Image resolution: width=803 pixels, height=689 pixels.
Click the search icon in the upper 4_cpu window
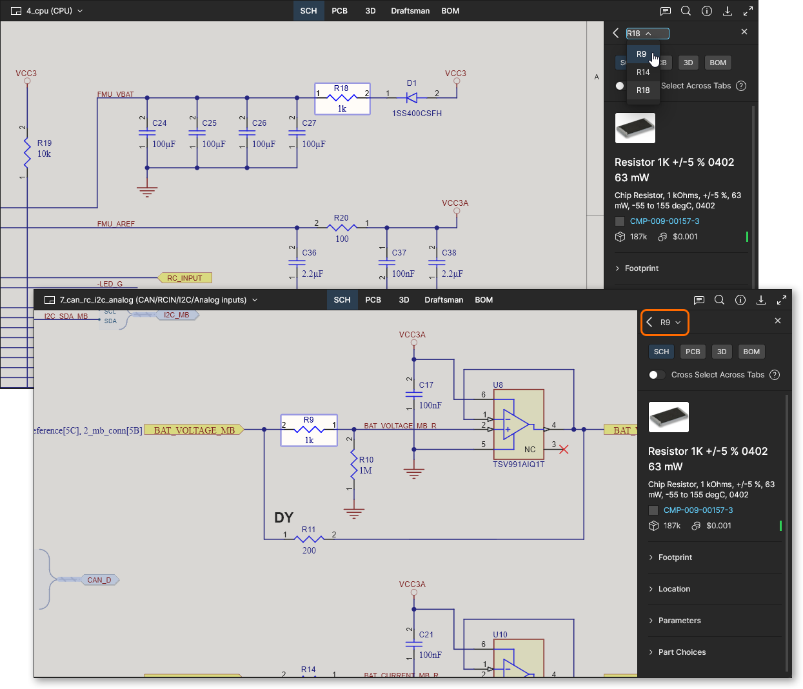pos(686,11)
